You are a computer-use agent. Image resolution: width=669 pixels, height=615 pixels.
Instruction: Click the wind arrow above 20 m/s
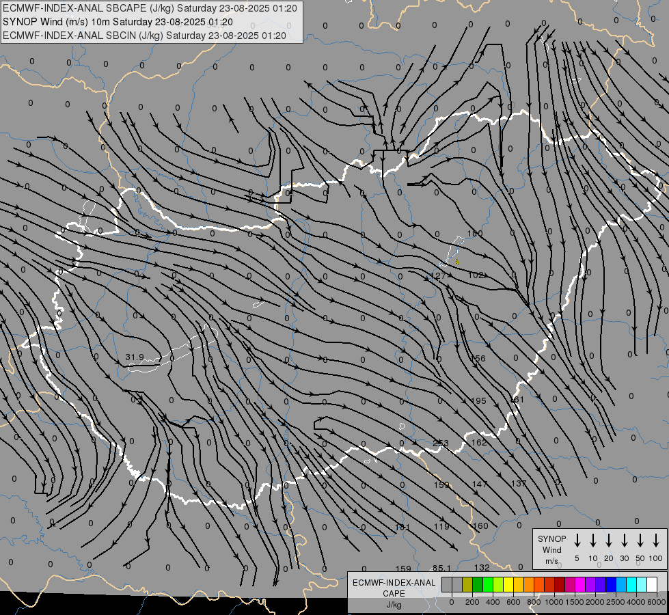(x=608, y=540)
